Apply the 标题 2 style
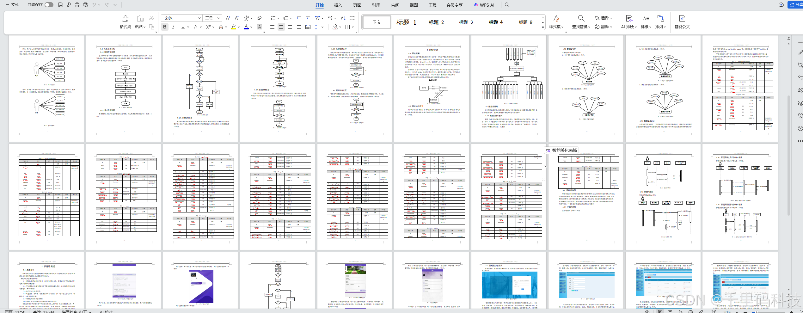Image resolution: width=803 pixels, height=313 pixels. pos(436,22)
